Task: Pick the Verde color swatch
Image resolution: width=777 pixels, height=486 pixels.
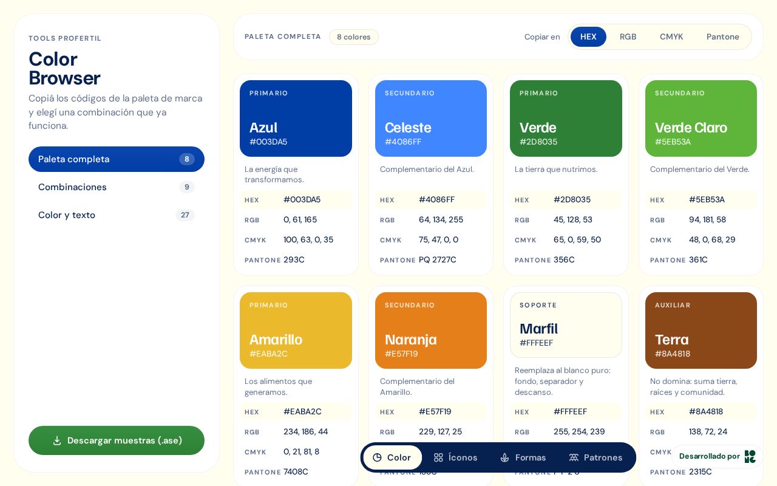Action: pos(566,118)
